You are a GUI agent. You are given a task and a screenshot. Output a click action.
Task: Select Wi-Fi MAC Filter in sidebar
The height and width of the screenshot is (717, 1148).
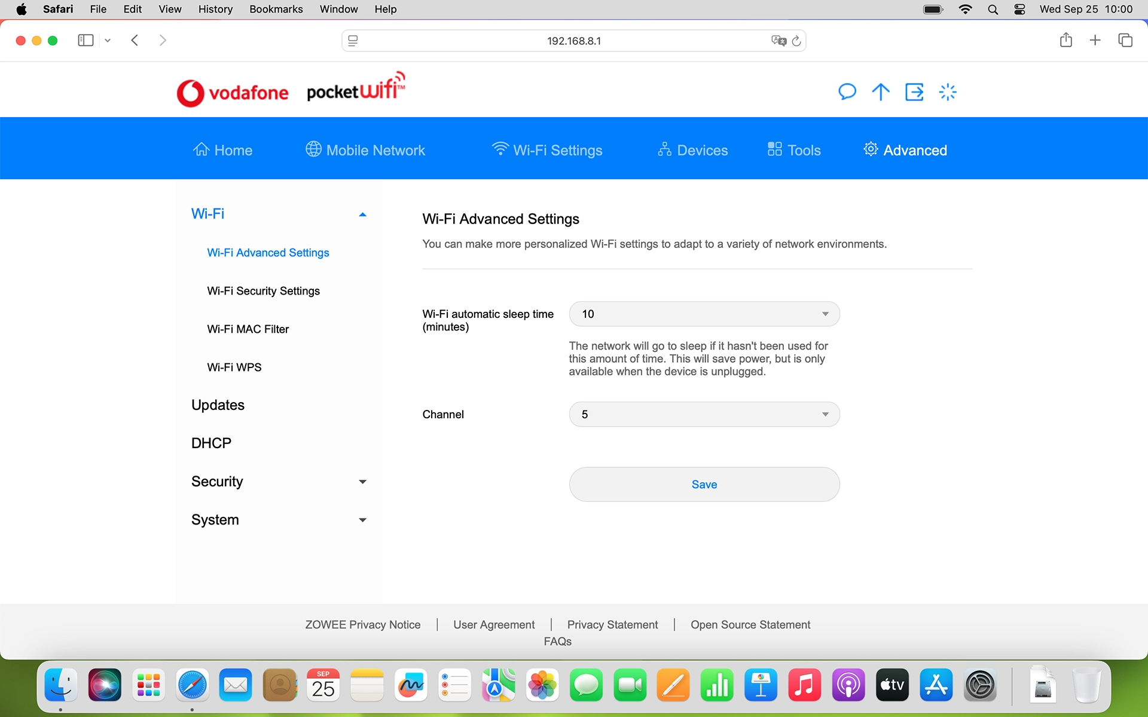248,329
